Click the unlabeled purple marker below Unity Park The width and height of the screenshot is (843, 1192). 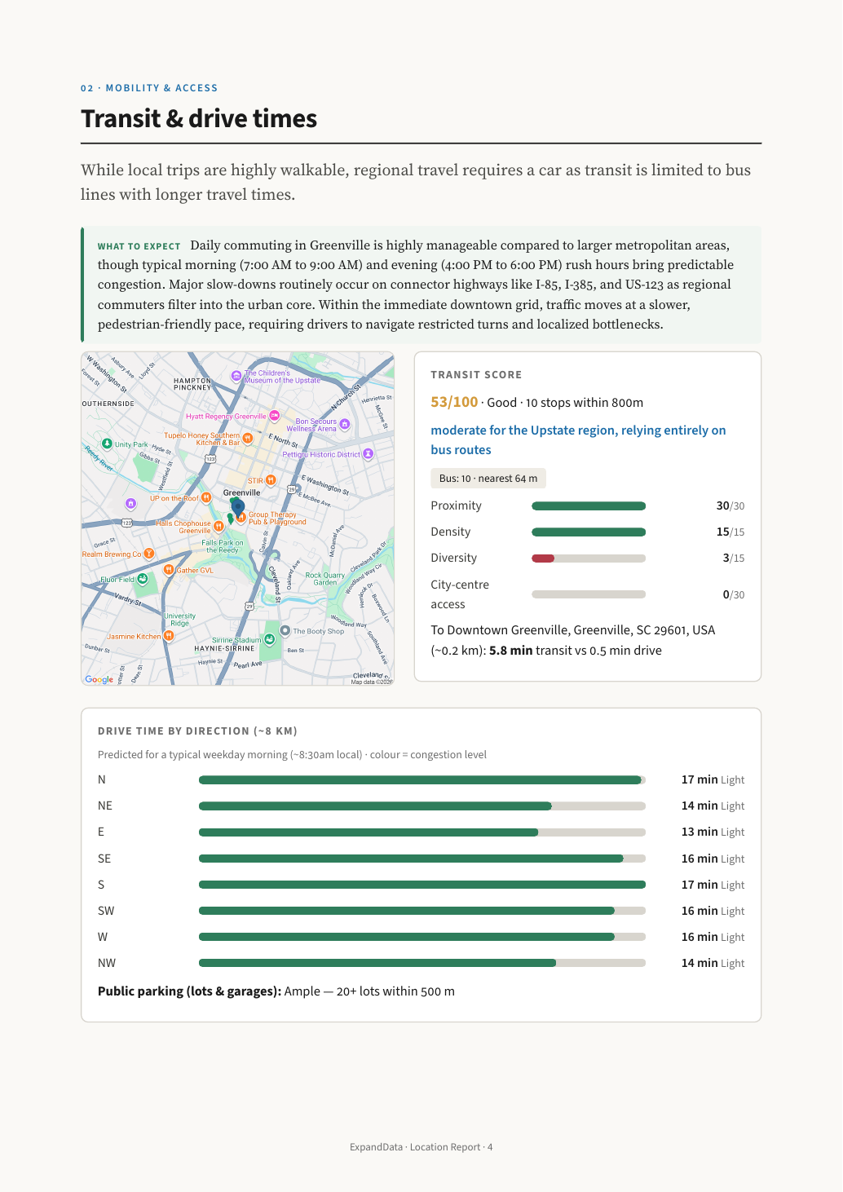[x=130, y=504]
